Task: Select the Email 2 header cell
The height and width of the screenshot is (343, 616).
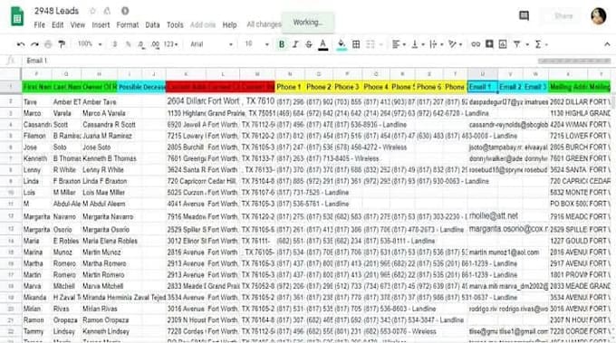Action: point(510,87)
